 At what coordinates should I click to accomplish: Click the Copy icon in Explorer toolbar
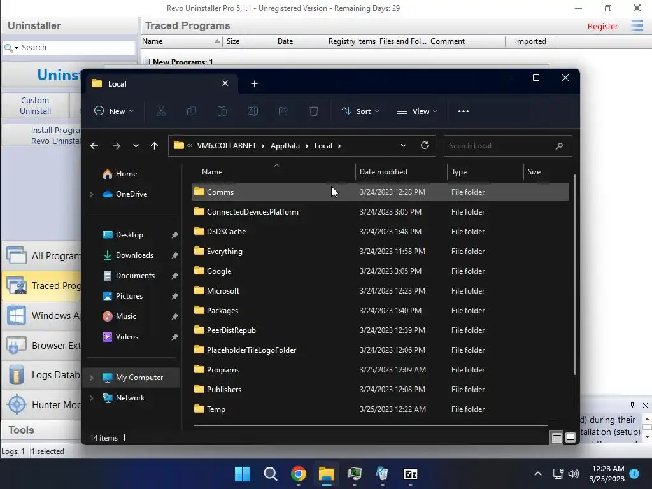click(191, 111)
